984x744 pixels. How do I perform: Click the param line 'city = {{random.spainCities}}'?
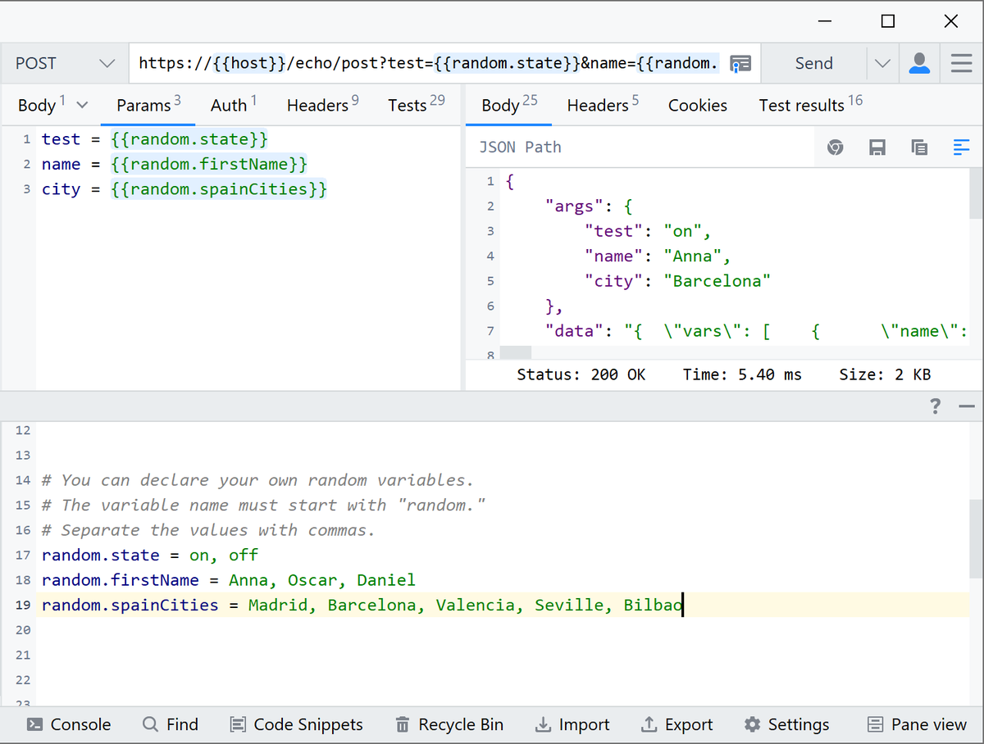pos(184,189)
